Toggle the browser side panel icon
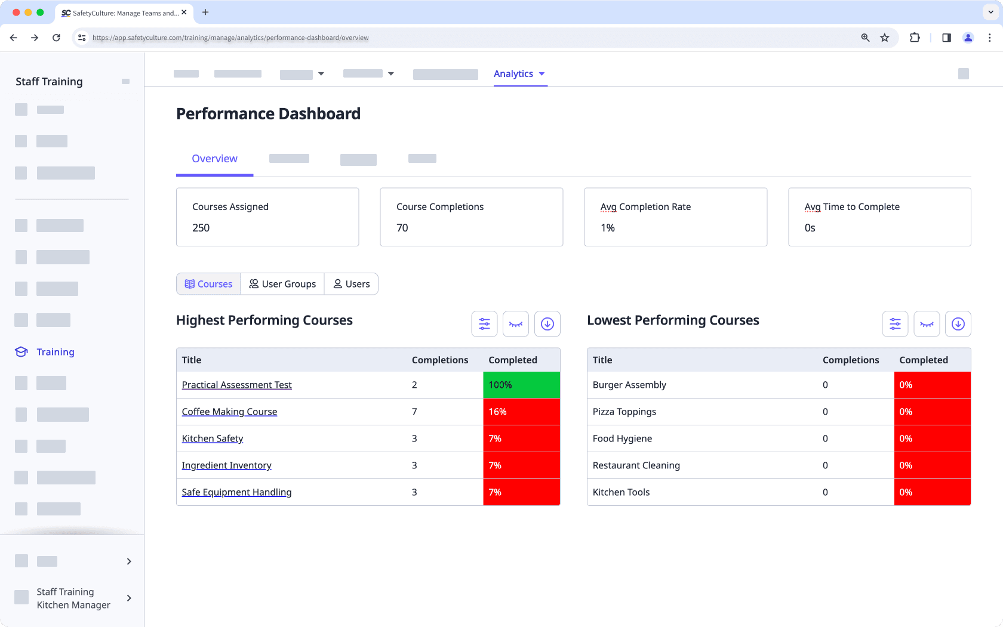This screenshot has width=1003, height=627. pos(946,38)
